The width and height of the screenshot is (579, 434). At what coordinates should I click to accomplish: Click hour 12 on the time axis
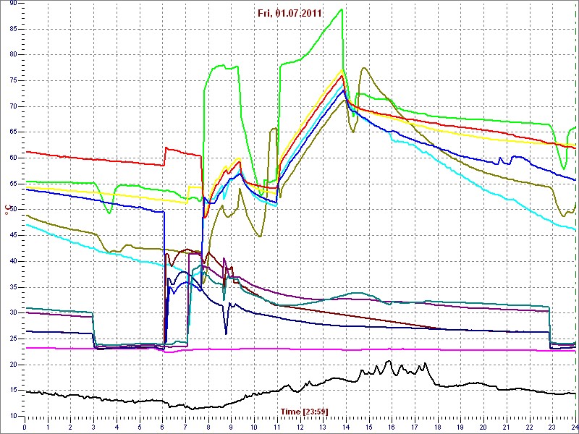pos(300,427)
